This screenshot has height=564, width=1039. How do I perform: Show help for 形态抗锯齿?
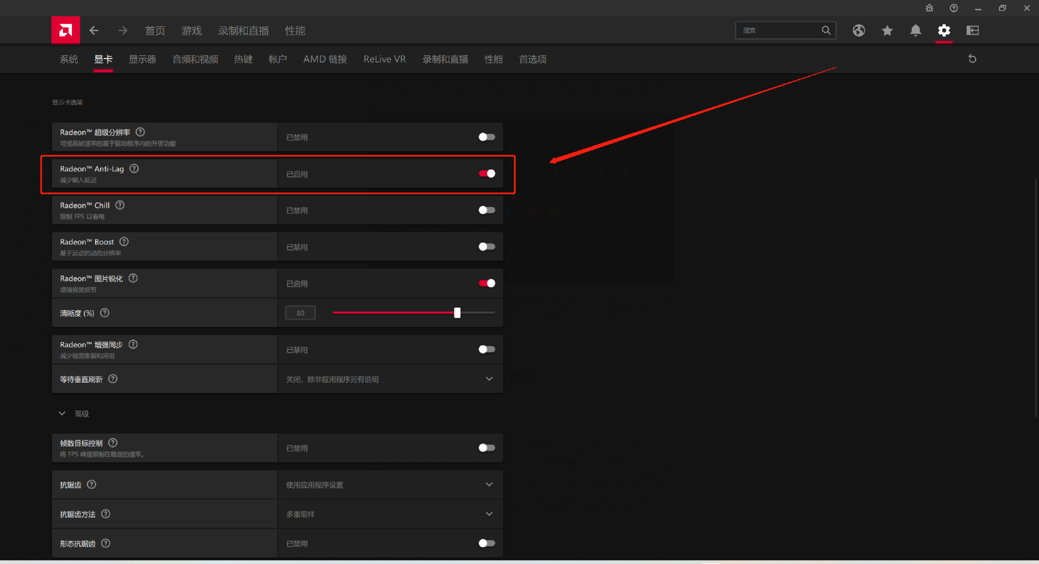pyautogui.click(x=106, y=543)
